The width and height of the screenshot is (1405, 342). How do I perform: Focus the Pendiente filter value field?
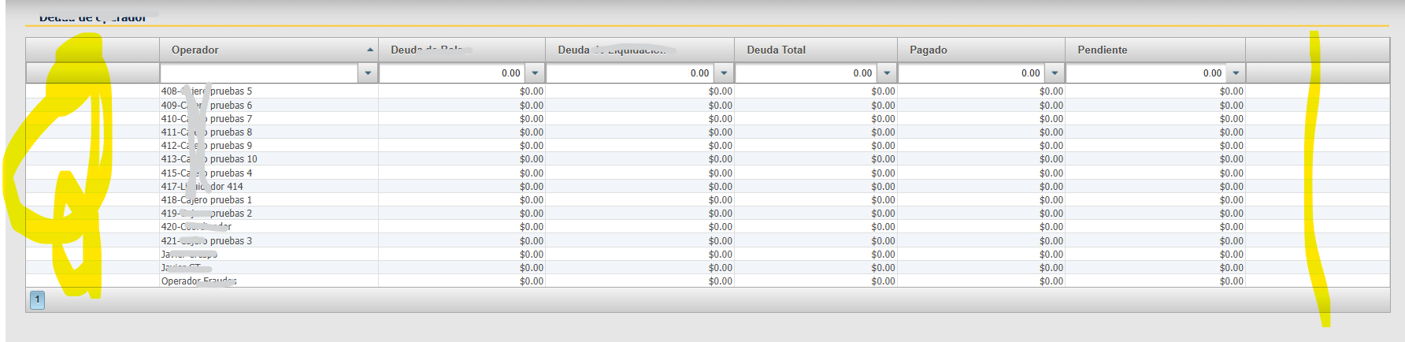point(1146,73)
